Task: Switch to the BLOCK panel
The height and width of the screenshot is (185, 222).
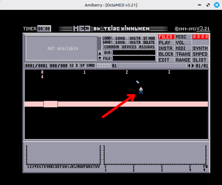Action: click(x=166, y=54)
